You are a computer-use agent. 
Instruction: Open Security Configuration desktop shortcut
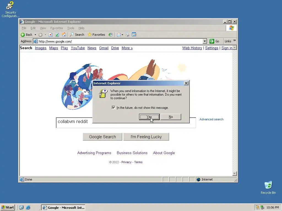pyautogui.click(x=10, y=9)
